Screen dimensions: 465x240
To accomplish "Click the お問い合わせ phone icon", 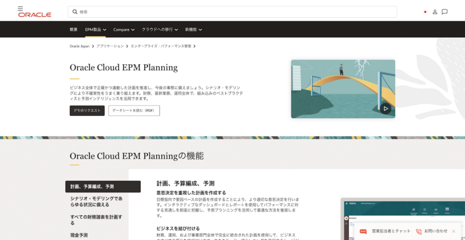I will click(x=419, y=231).
